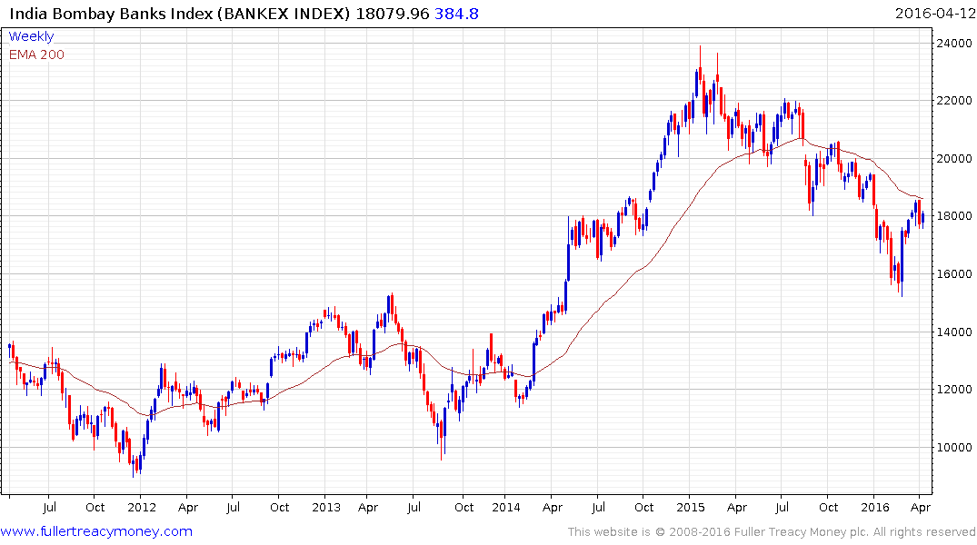Click the 2016 year label on time axis
Image resolution: width=977 pixels, height=545 pixels.
(x=875, y=507)
